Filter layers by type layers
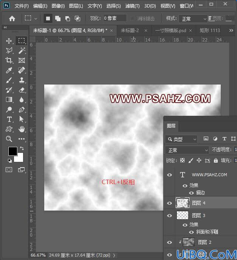The width and height of the screenshot is (237, 260). 224,139
